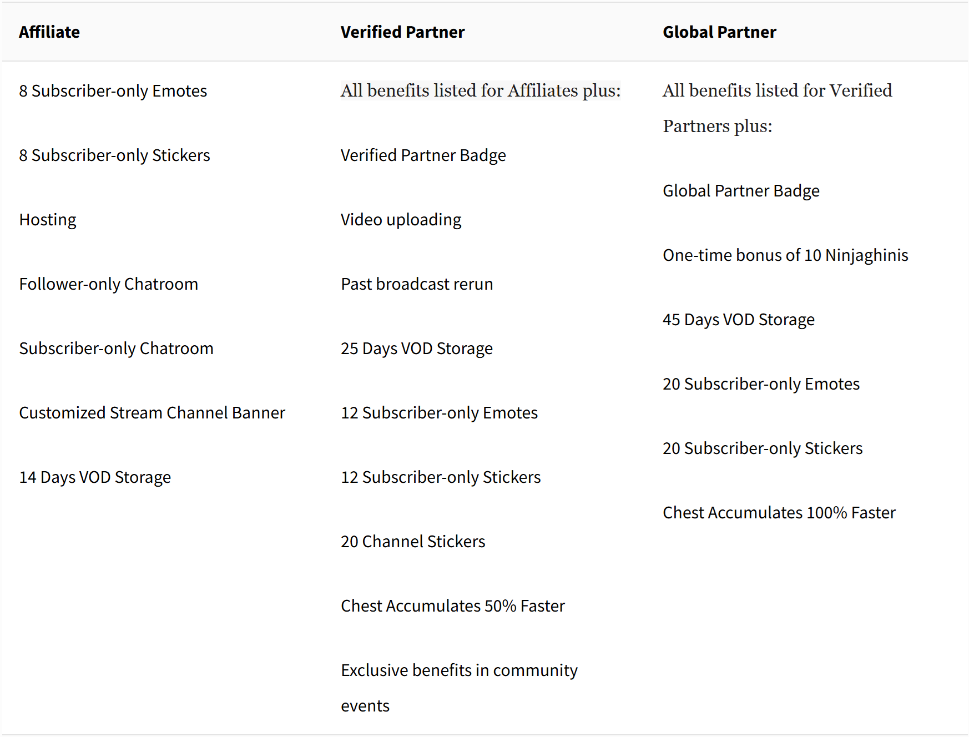Click the Global Partner Badge entry
Screen dimensions: 969x737
pyautogui.click(x=741, y=191)
